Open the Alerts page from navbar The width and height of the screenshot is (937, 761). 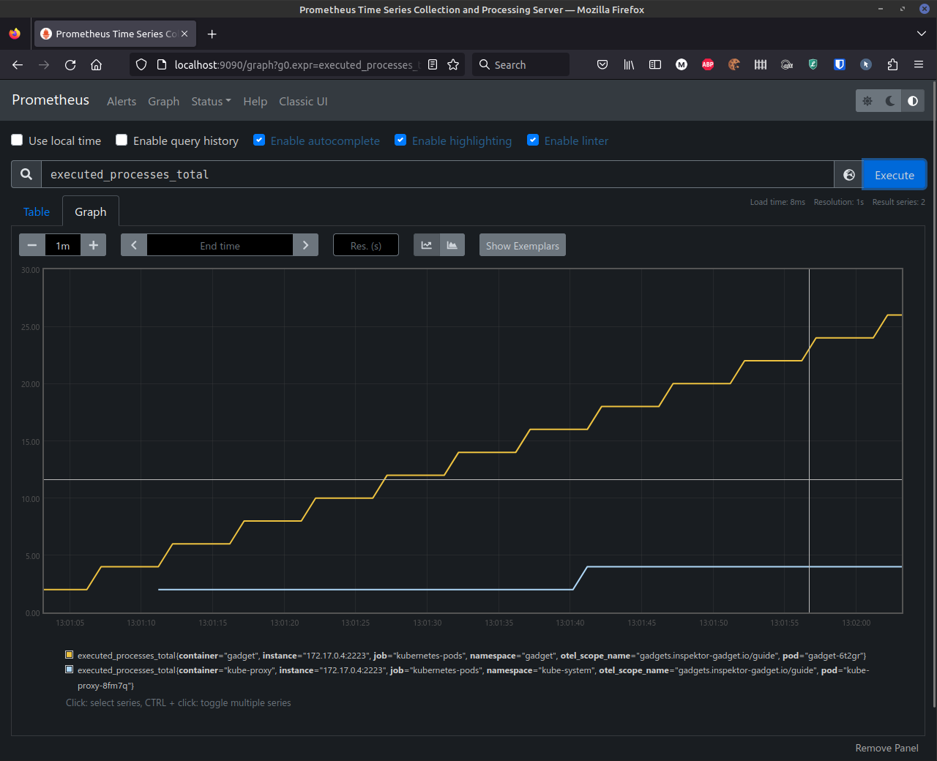point(122,102)
